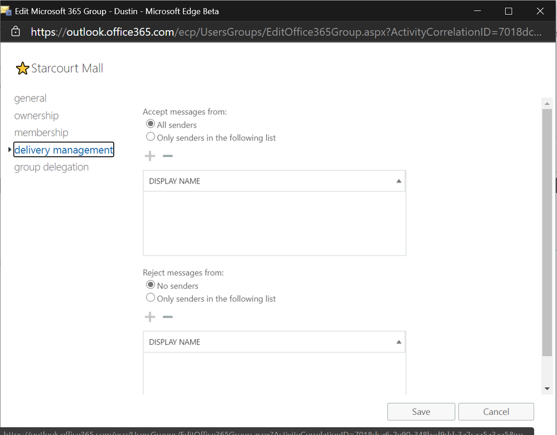The width and height of the screenshot is (557, 435).
Task: Select the delivery management tab
Action: 64,149
